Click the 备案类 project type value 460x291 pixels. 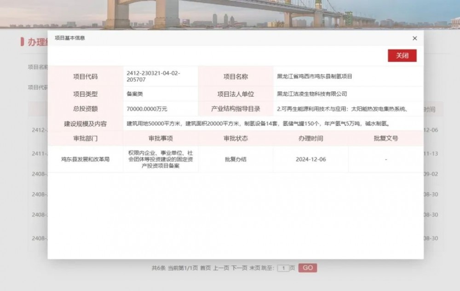(135, 94)
